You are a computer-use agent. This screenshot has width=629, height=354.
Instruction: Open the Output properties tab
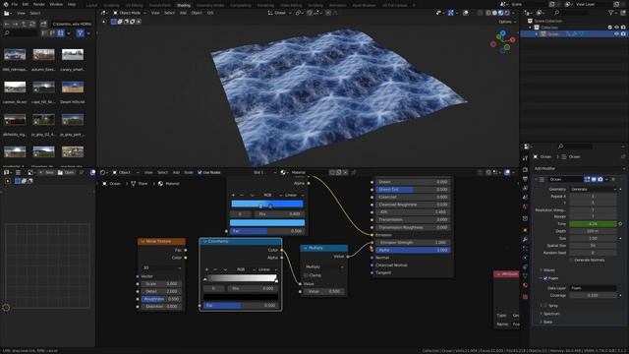coord(525,179)
